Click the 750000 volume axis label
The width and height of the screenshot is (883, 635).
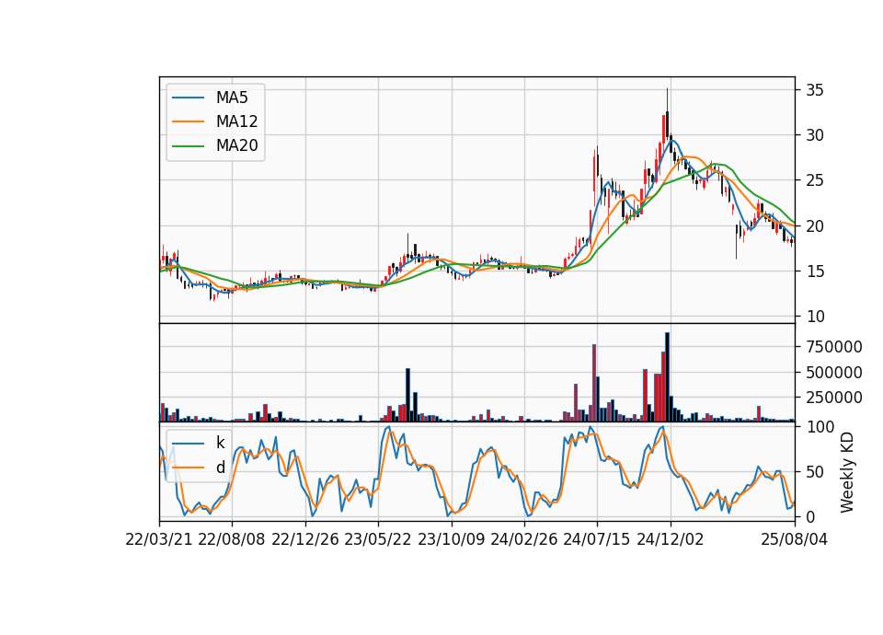click(834, 347)
